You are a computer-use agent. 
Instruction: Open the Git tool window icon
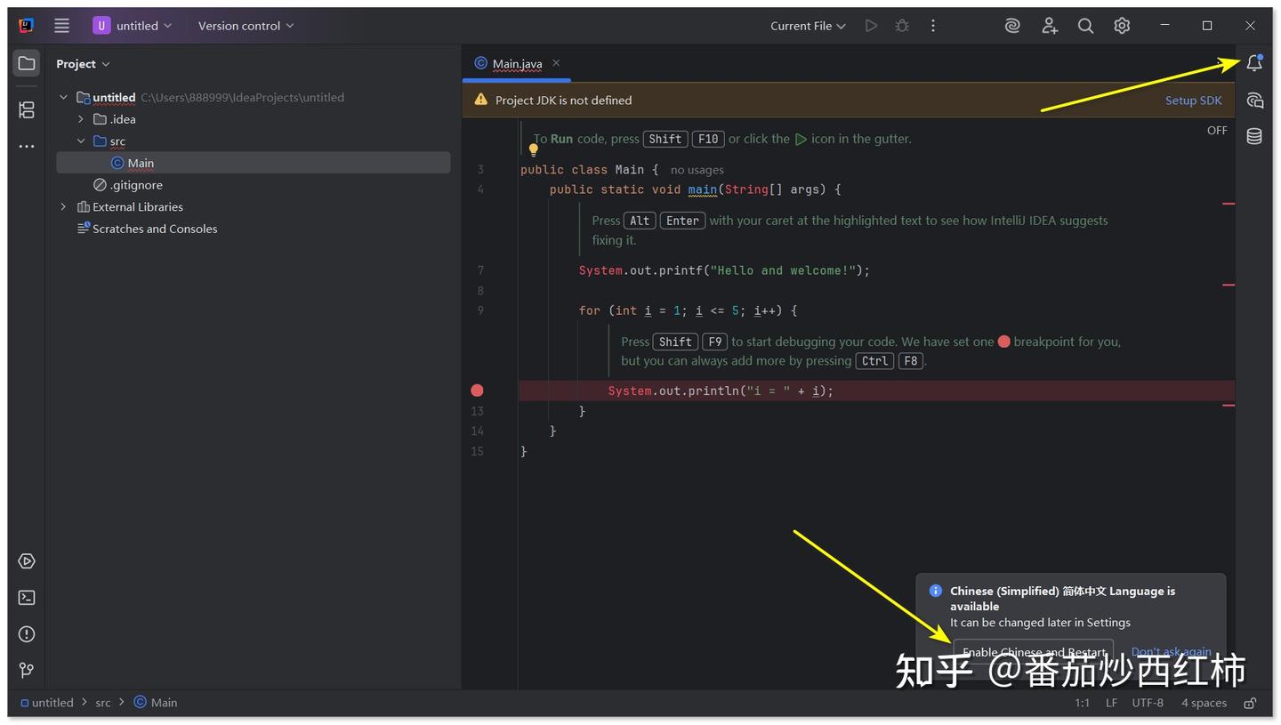27,670
